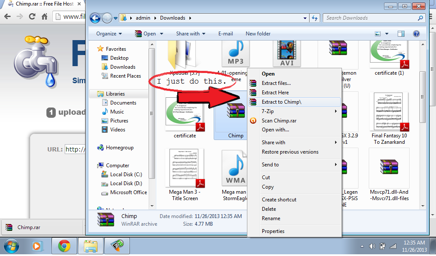Click the Explorer Back navigation arrow

[x=95, y=18]
